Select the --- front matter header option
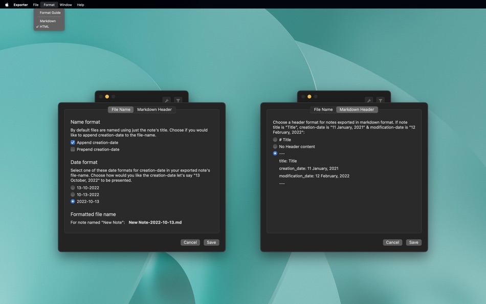This screenshot has width=486, height=304. tap(275, 153)
